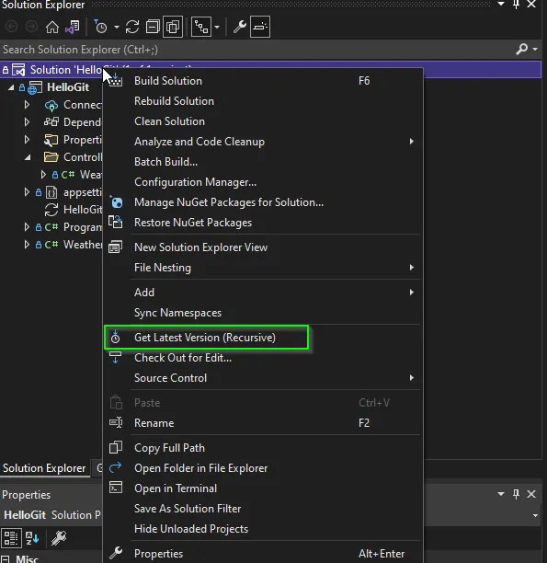Select Copy Full Path
This screenshot has width=547, height=563.
pyautogui.click(x=263, y=448)
